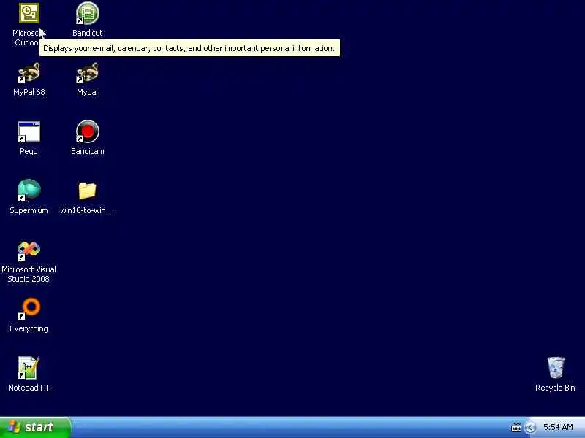Click the "Bandicam" icon label

point(87,151)
